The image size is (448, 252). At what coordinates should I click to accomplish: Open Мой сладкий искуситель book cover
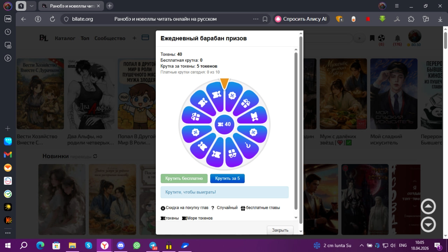point(394,94)
